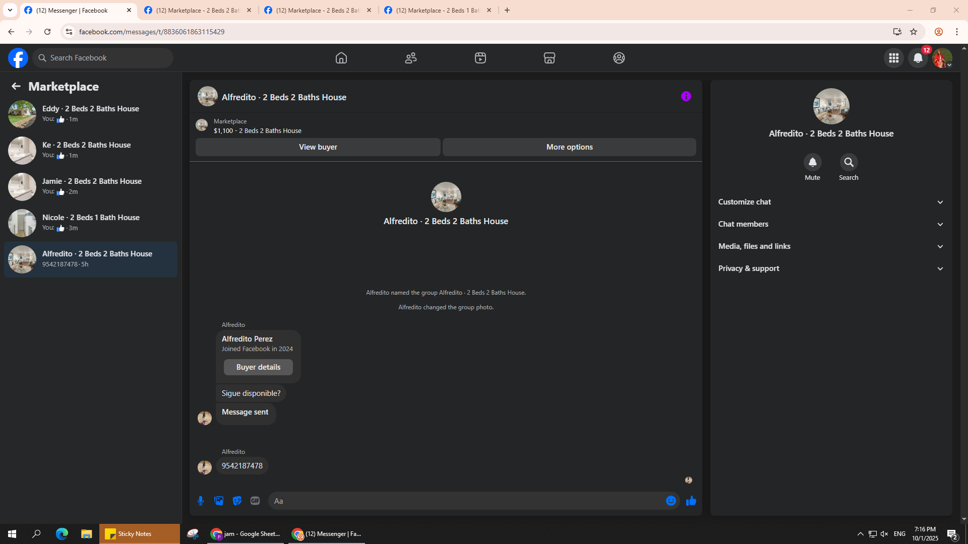The height and width of the screenshot is (544, 968).
Task: Reload the page with the browser refresh icon
Action: (47, 32)
